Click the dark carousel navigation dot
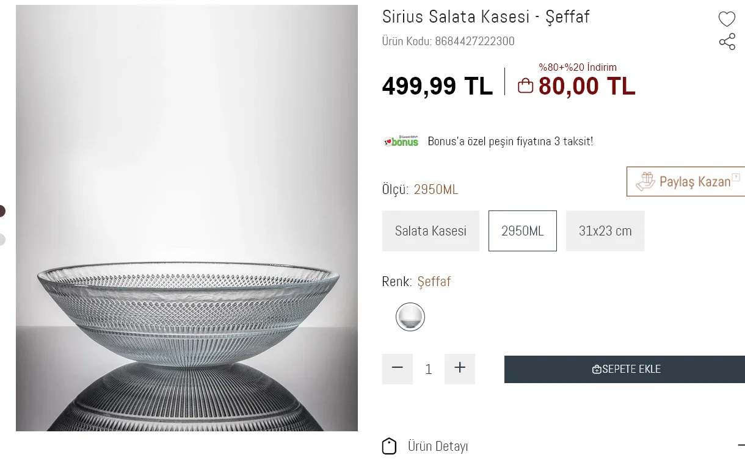 tap(1, 210)
